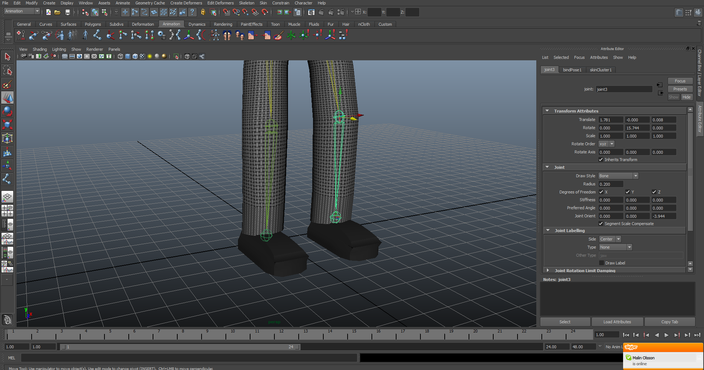Enable the Draw Label checkbox

[601, 263]
